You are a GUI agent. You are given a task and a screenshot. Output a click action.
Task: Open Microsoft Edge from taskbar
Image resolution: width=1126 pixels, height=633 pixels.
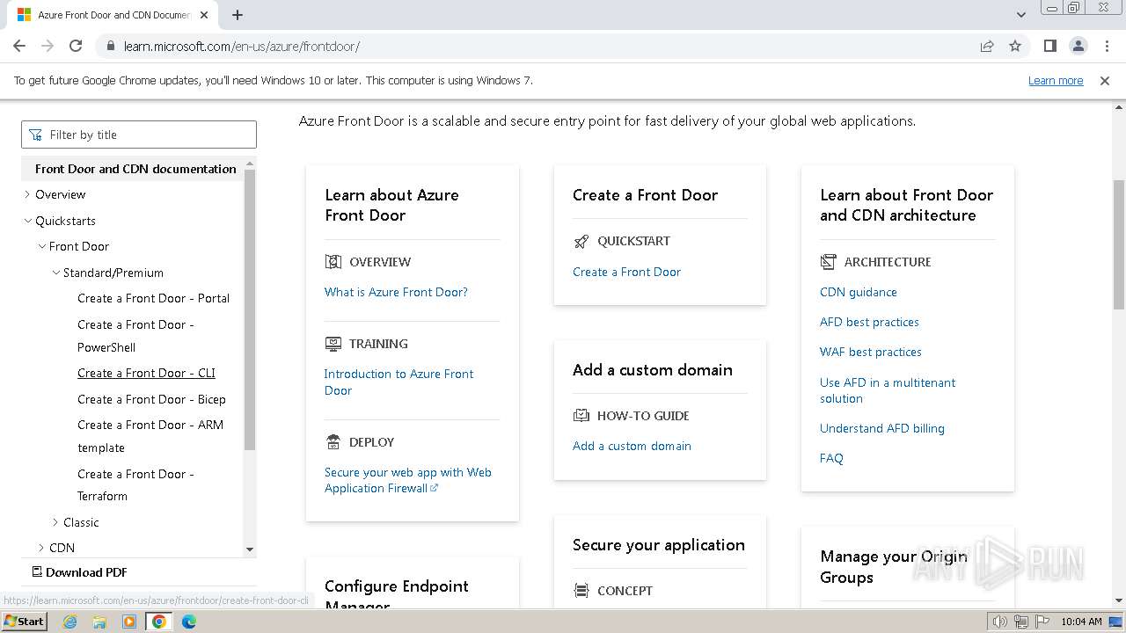tap(189, 622)
